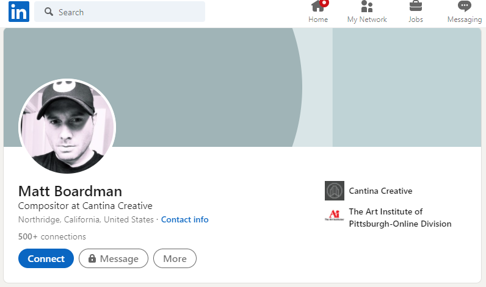The image size is (486, 287).
Task: Click the lock icon on Message
Action: (92, 258)
